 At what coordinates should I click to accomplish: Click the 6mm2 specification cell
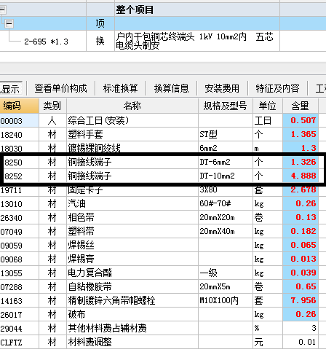point(226,148)
